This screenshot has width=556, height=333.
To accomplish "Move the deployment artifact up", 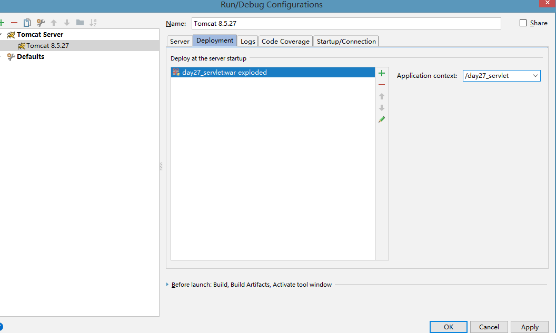I will 382,96.
